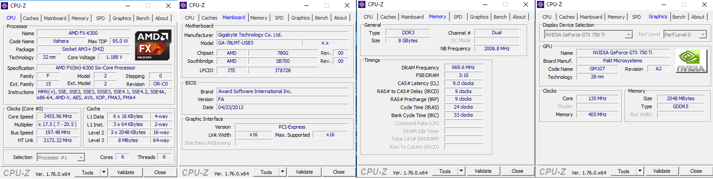
Task: Click CPU-Z app icon in Graphics window title bar
Action: tap(541, 4)
